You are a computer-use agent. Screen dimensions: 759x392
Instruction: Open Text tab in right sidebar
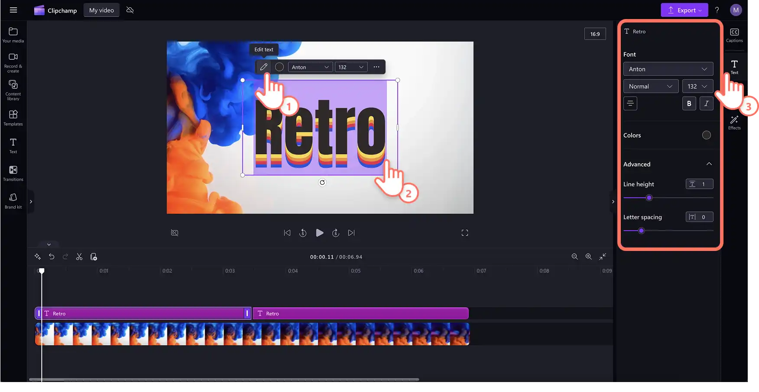[x=734, y=67]
